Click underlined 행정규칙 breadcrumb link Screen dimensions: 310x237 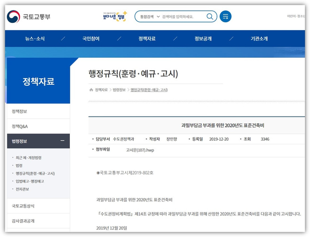point(149,90)
